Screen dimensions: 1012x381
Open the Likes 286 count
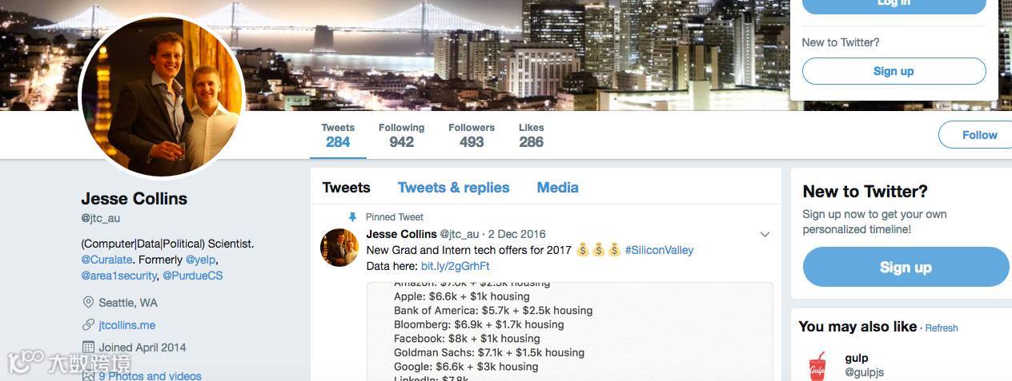pyautogui.click(x=531, y=136)
